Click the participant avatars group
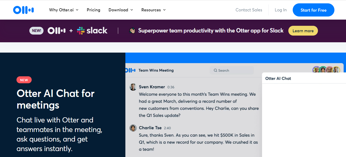This screenshot has width=346, height=157. (326, 70)
